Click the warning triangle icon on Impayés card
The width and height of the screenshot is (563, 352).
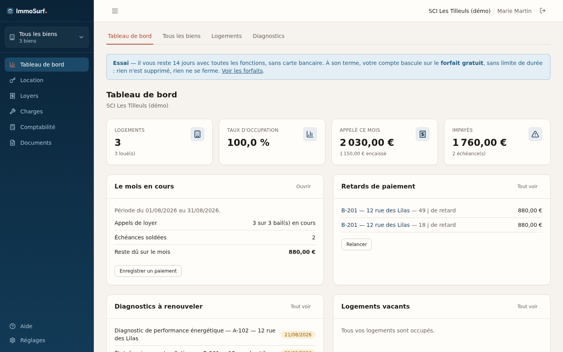coord(535,134)
